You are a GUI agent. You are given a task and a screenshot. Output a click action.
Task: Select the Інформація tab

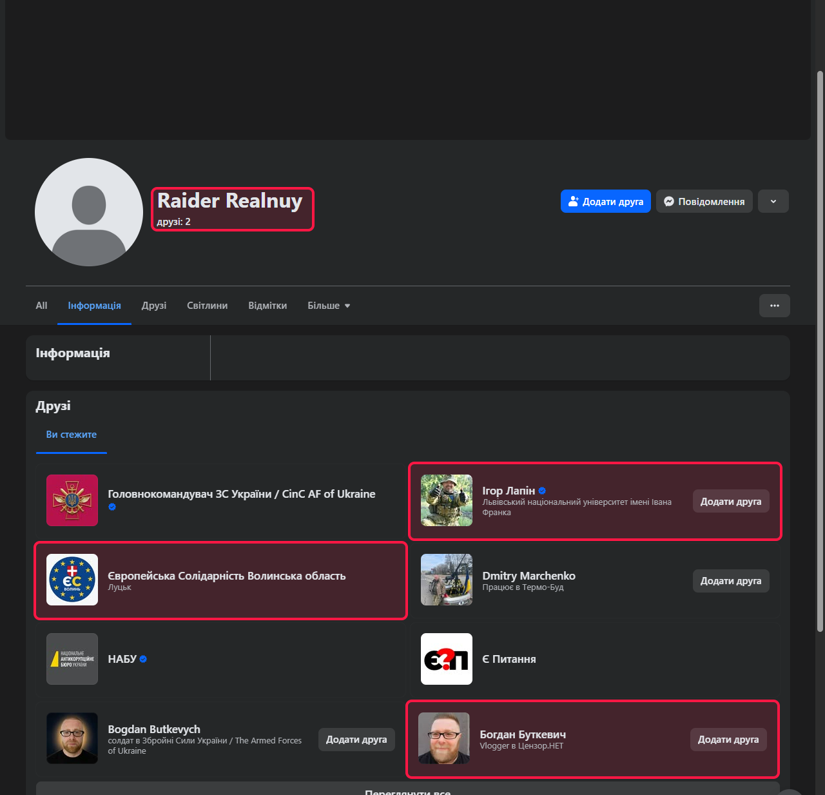click(95, 306)
